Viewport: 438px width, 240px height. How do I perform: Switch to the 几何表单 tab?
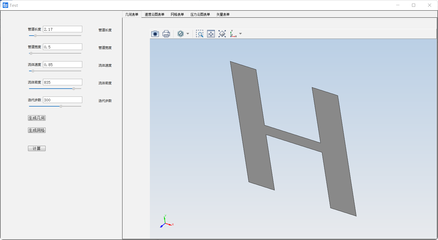tap(132, 14)
